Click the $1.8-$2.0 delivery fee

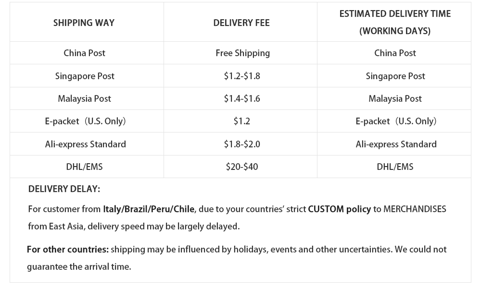(242, 144)
